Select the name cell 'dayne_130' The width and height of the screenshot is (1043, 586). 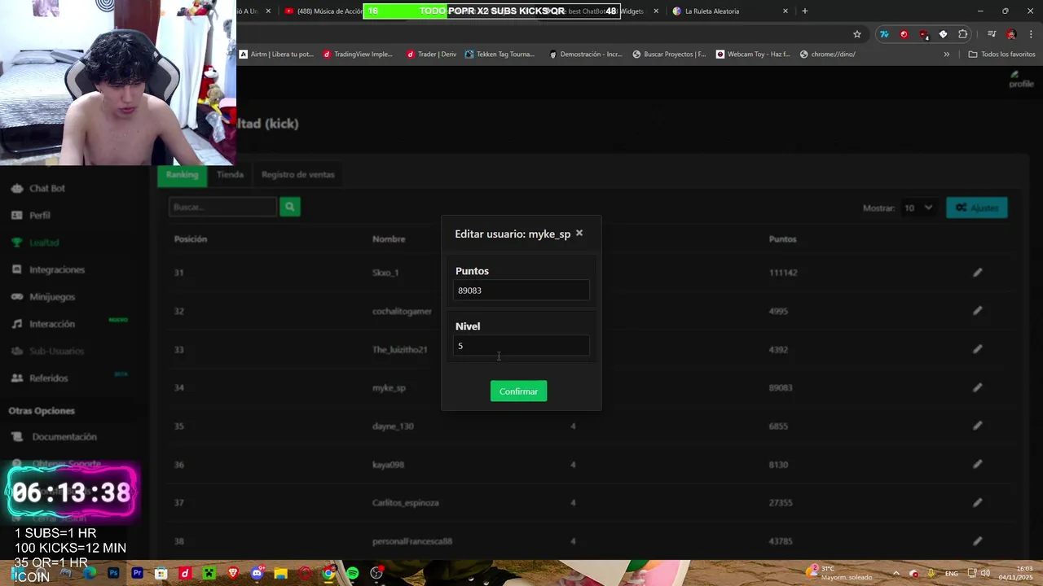(x=393, y=426)
